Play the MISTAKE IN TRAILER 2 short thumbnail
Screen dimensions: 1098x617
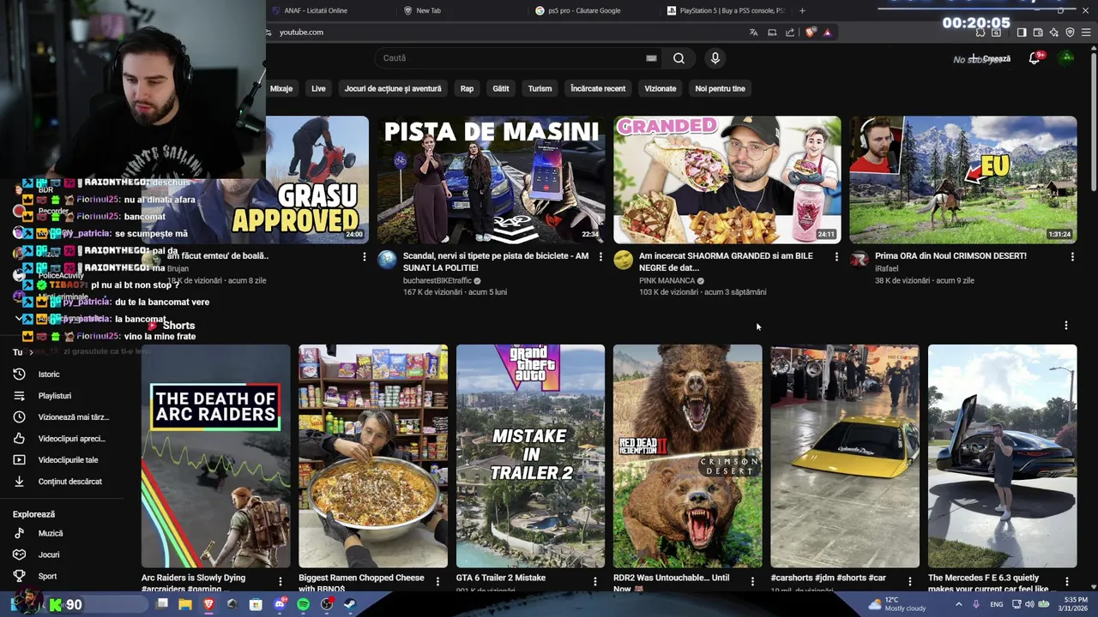click(530, 456)
